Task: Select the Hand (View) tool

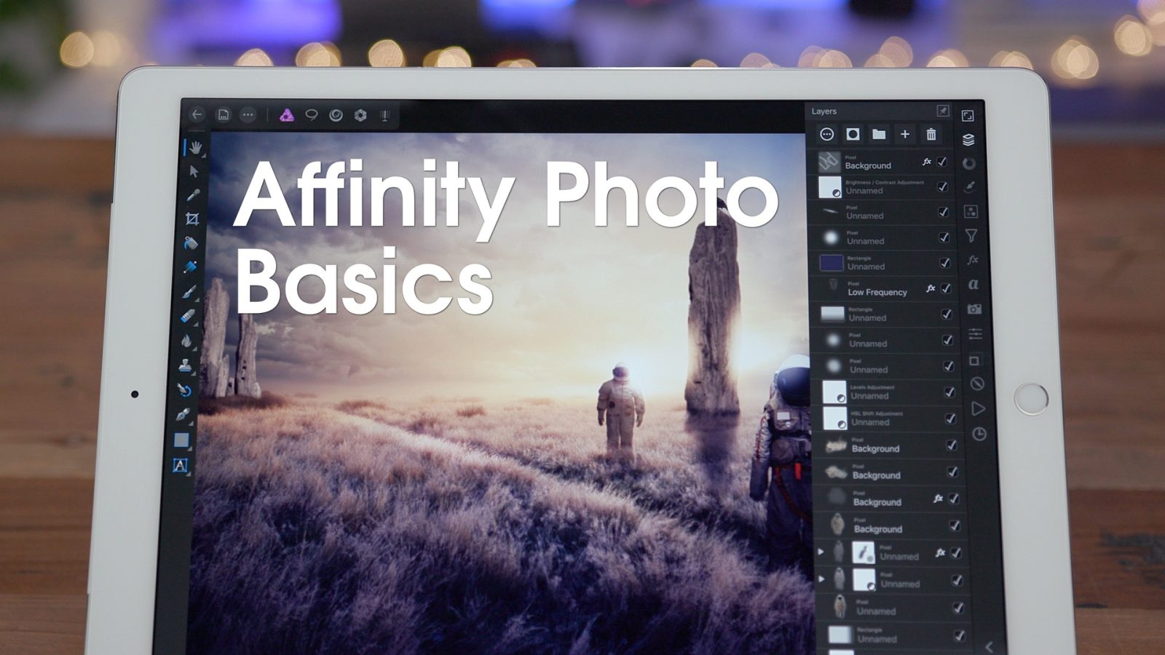Action: (x=195, y=148)
